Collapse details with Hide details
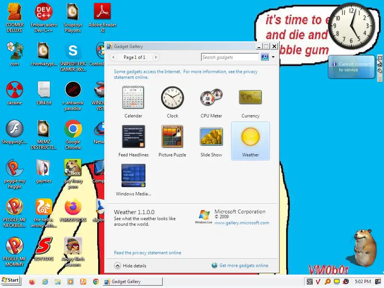 click(x=130, y=265)
